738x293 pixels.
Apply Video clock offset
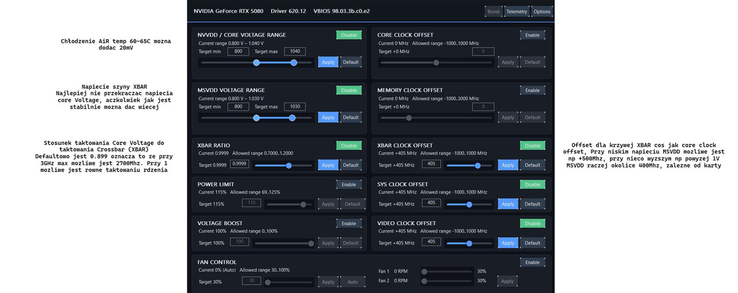(508, 243)
